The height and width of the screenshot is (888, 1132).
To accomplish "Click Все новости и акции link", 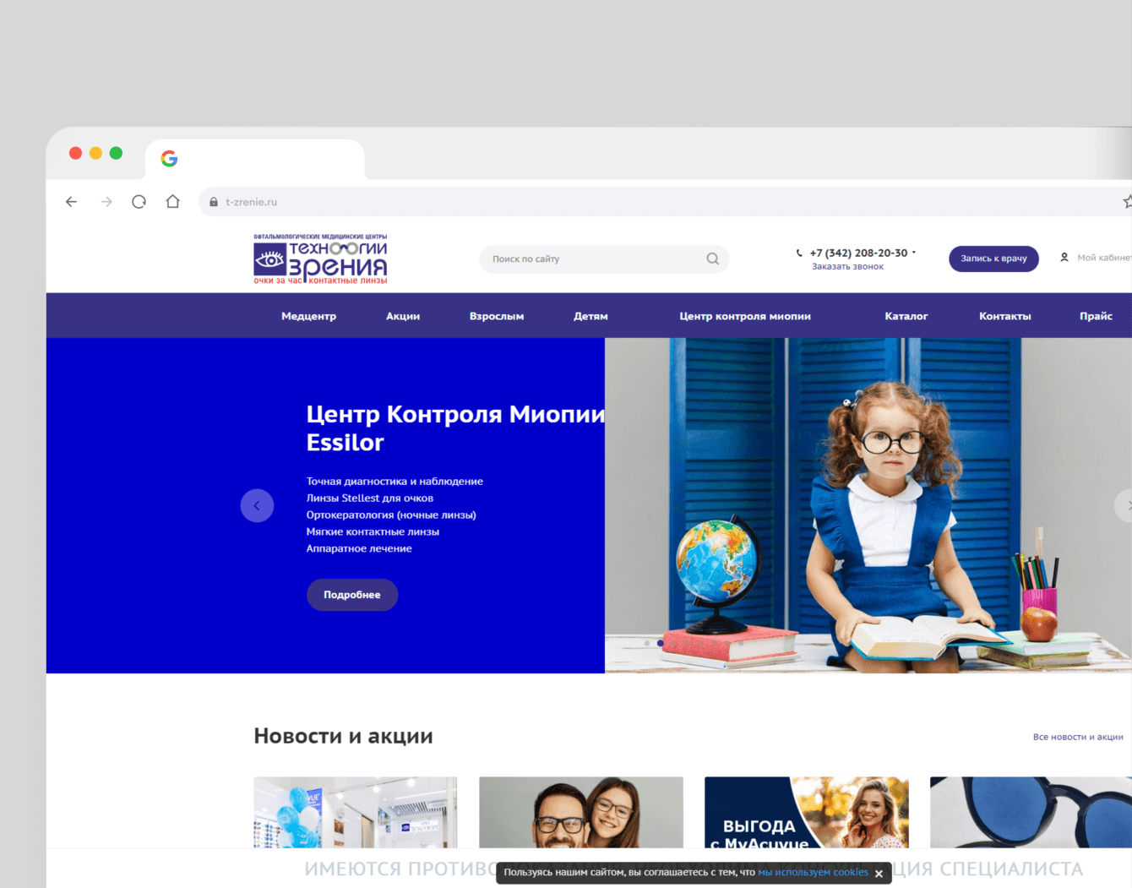I will 1077,736.
